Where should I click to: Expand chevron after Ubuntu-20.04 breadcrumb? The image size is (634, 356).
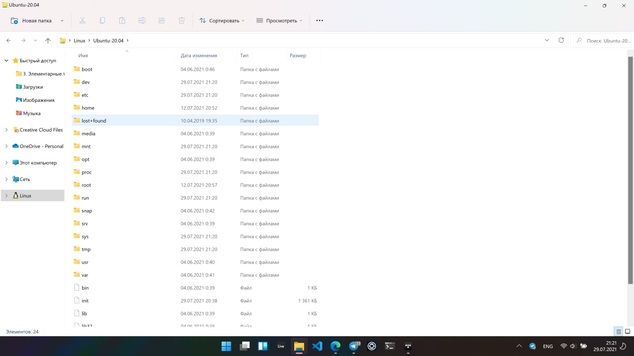(127, 41)
